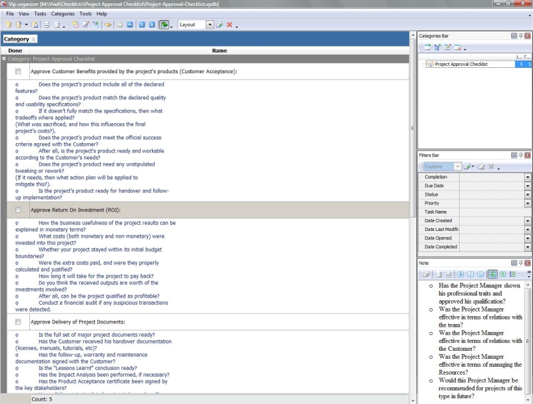Screen dimensions: 533x404
Task: Click the delete category icon in Categories Bar
Action: pos(458,47)
